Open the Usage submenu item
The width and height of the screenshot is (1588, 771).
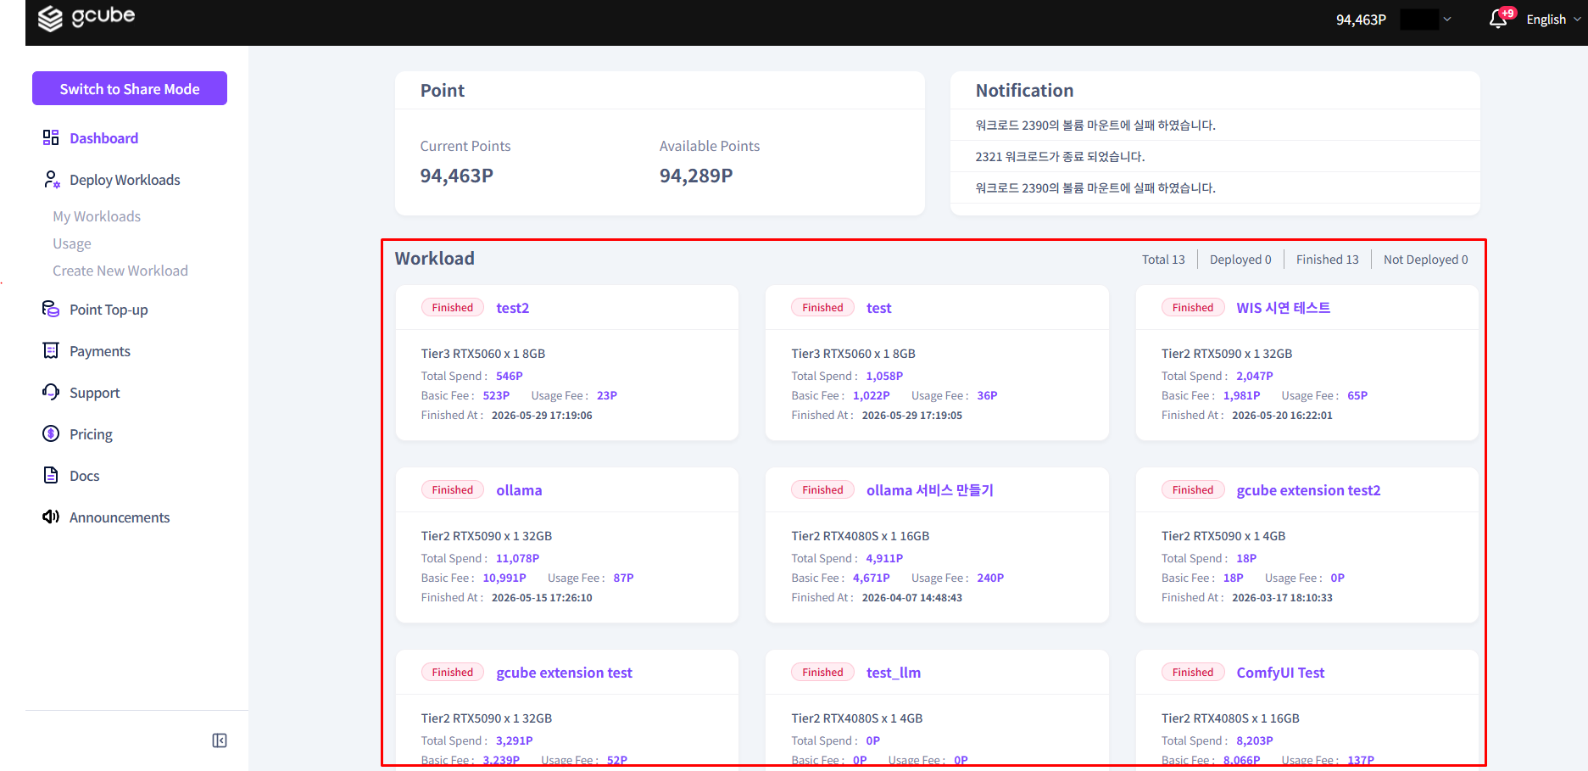pyautogui.click(x=72, y=243)
